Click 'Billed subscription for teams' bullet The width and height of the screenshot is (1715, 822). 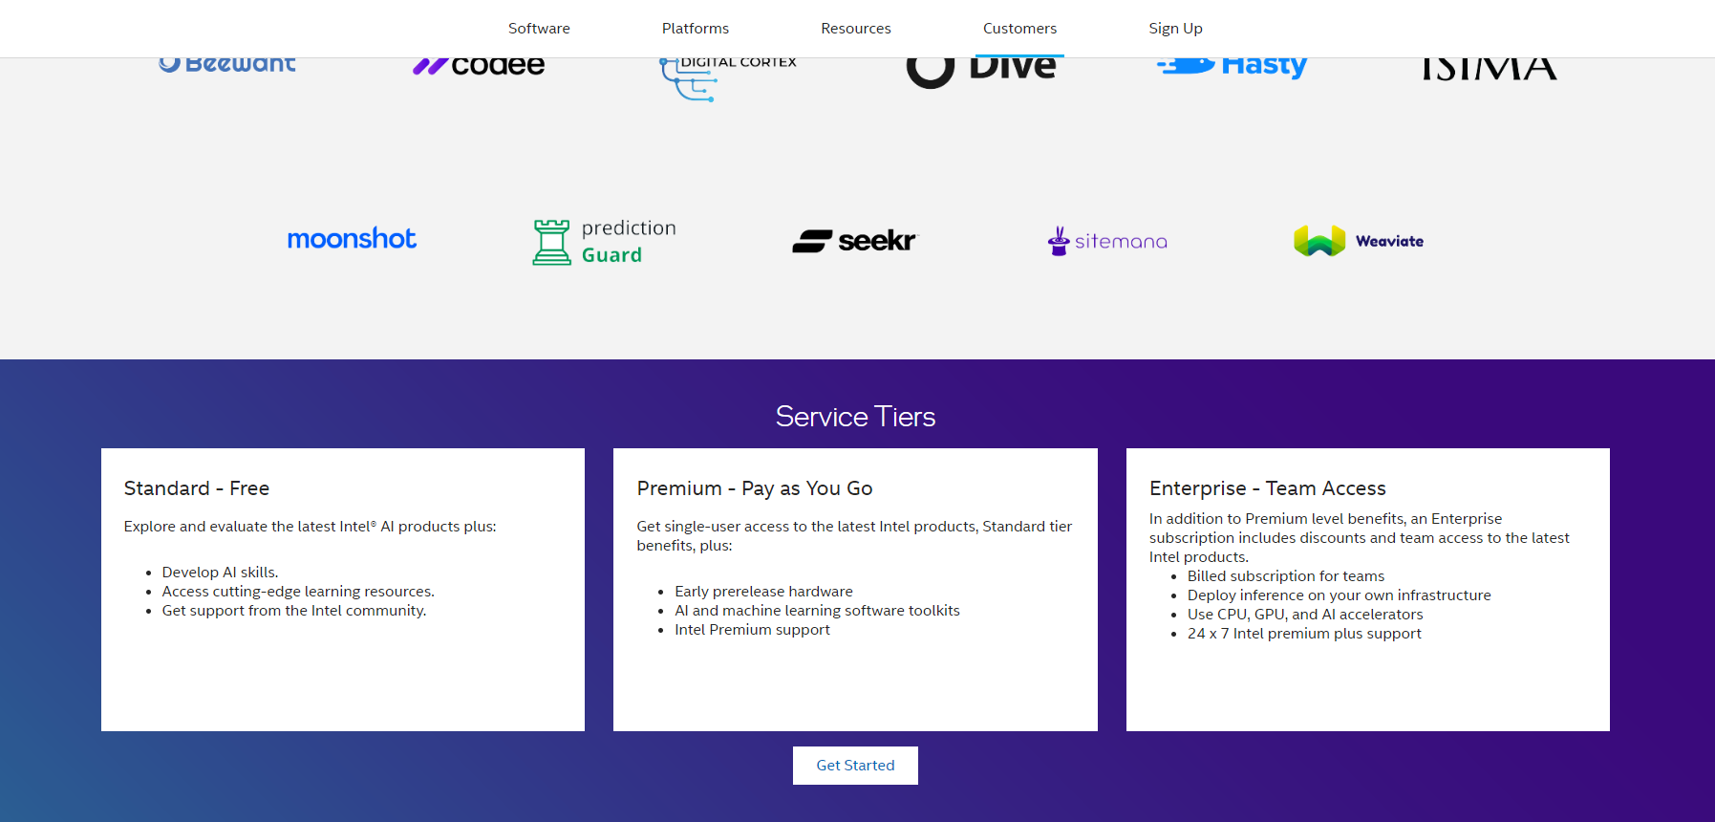[x=1286, y=576]
